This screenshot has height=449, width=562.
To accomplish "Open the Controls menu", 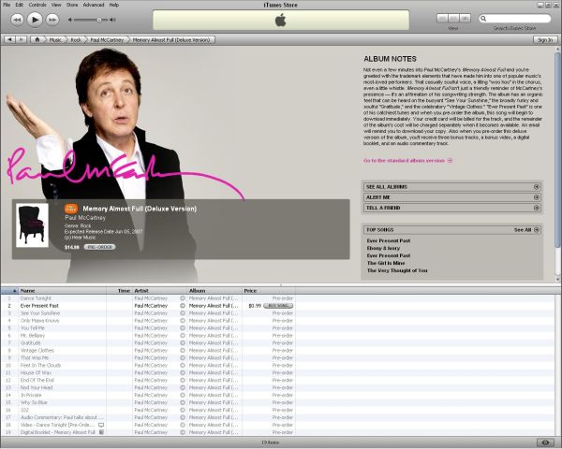I will (37, 5).
